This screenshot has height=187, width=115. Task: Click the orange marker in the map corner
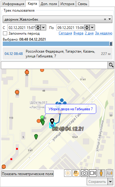pyautogui.click(x=4, y=166)
